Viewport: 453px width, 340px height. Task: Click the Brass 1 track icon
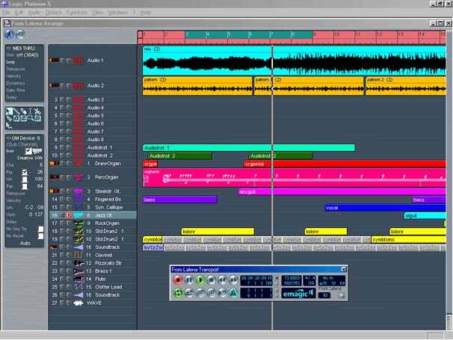click(78, 271)
